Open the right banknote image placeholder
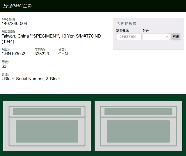The height and width of the screenshot is (156, 186). tap(138, 126)
